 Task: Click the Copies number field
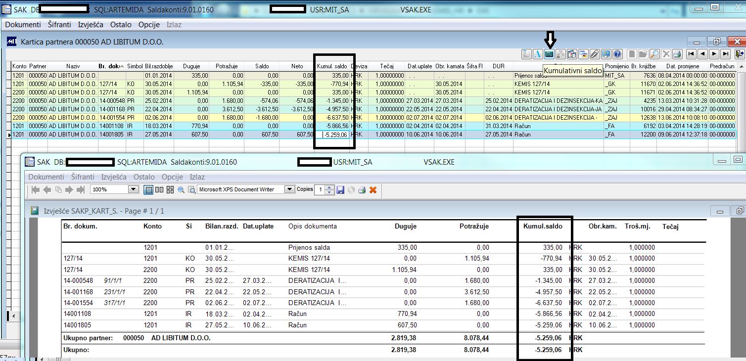[x=320, y=189]
